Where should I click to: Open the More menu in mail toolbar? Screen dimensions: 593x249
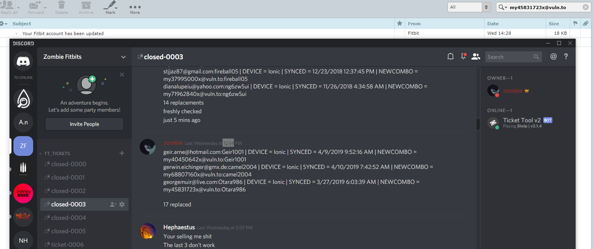135,9
